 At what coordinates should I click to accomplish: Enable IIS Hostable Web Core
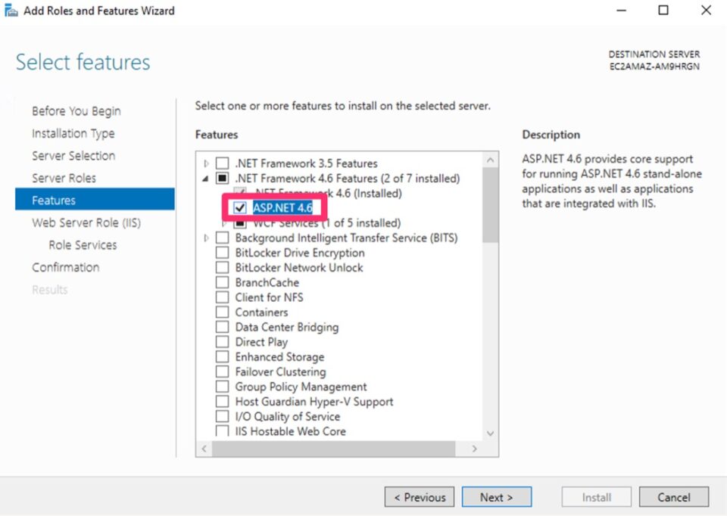223,431
